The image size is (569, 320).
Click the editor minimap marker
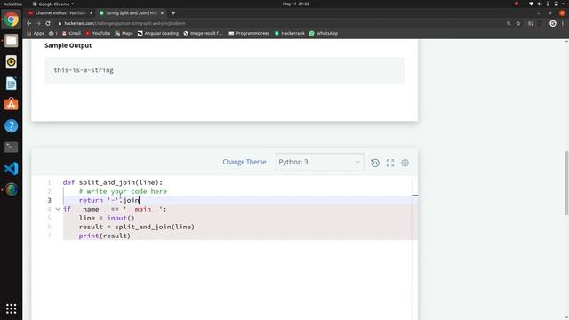415,196
